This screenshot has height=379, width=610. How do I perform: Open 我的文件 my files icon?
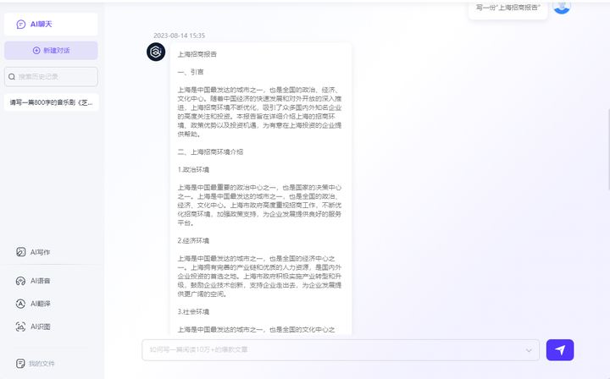click(21, 363)
